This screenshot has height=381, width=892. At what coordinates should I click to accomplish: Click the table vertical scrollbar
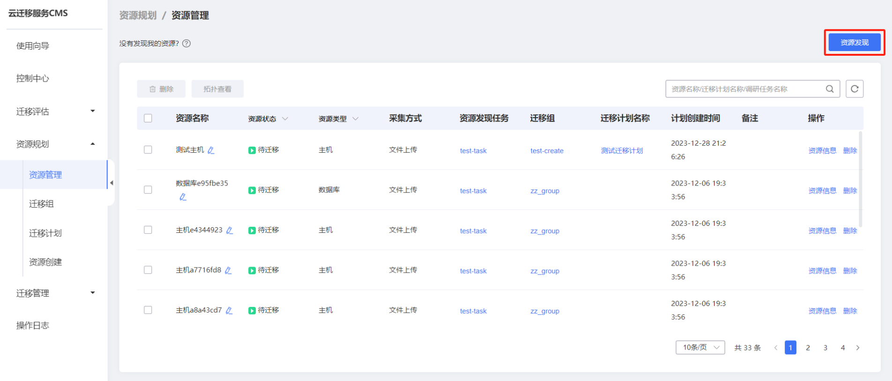861,179
